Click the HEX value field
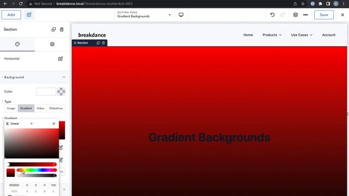Viewport: 349px width, 196px height. click(x=14, y=185)
